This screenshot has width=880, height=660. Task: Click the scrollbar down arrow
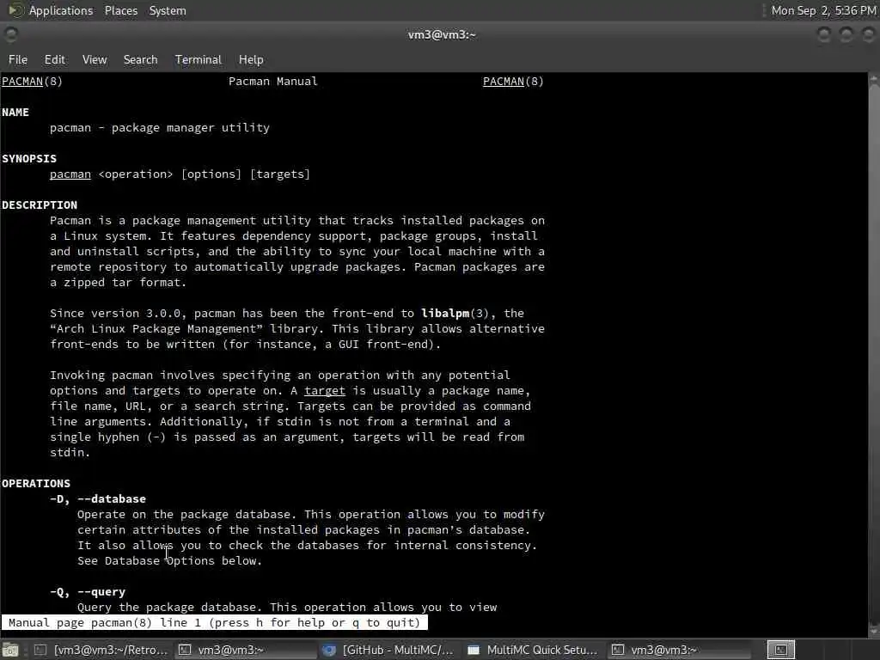coord(874,632)
